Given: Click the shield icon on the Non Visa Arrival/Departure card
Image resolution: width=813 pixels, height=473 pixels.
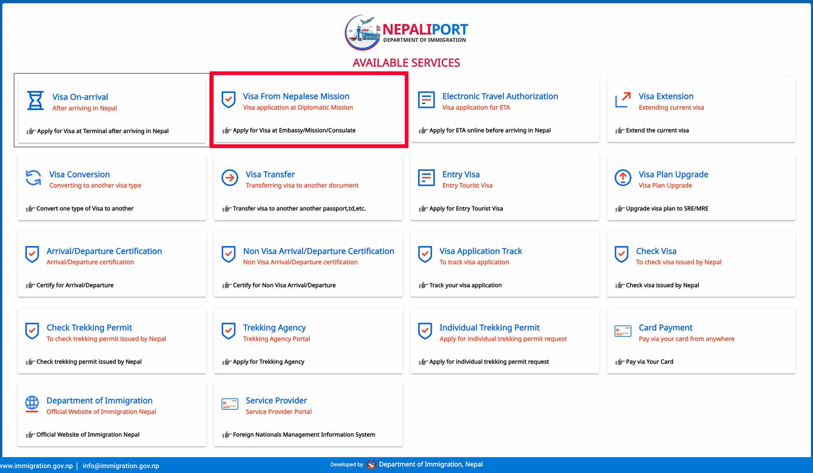Looking at the screenshot, I should tap(228, 255).
